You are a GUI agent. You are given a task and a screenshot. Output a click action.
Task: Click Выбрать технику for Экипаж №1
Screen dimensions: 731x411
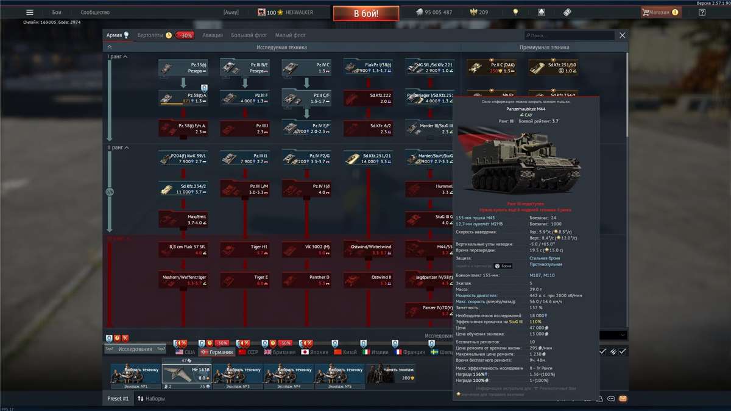click(x=135, y=374)
